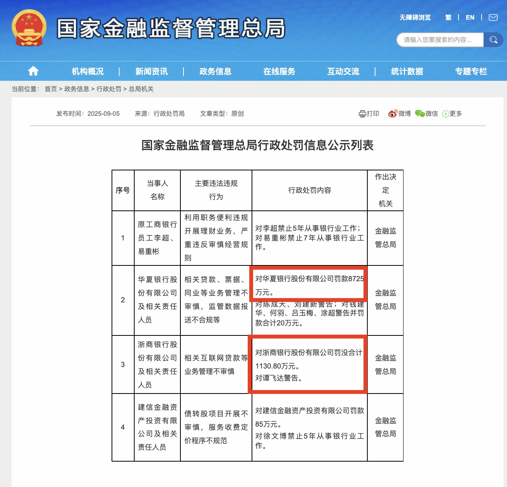
Task: Click the 更多 share label
Action: click(456, 113)
